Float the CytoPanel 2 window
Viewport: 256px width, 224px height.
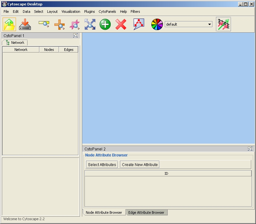click(250, 149)
